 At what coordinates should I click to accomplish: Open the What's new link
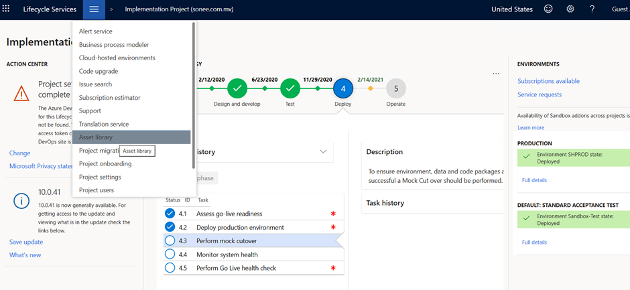[x=25, y=255]
